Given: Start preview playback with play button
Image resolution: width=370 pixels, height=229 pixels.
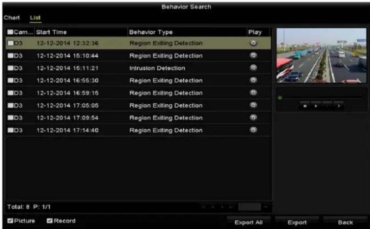Looking at the screenshot, I should coord(316,106).
